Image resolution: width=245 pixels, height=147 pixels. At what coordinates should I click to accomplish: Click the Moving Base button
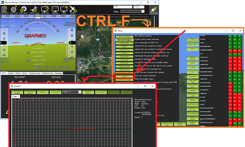click(x=124, y=66)
